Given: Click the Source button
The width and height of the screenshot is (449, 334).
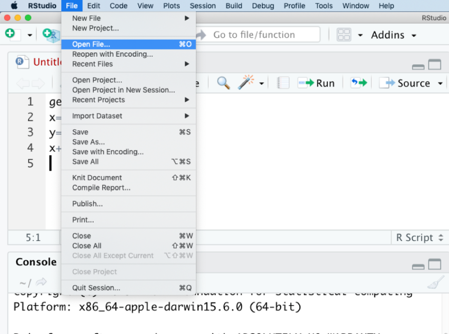Looking at the screenshot, I should click(404, 83).
